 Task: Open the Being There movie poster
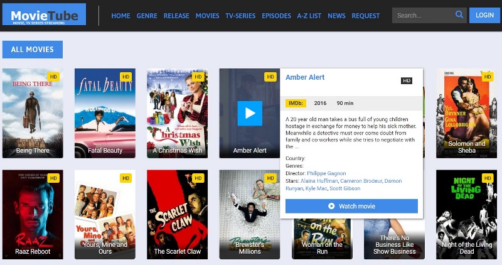tap(33, 113)
